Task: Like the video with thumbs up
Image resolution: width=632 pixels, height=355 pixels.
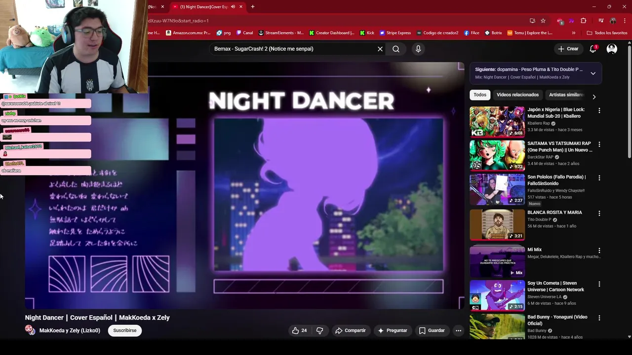Action: [x=300, y=330]
